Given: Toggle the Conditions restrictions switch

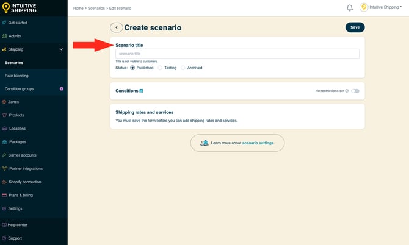Looking at the screenshot, I should pos(355,91).
